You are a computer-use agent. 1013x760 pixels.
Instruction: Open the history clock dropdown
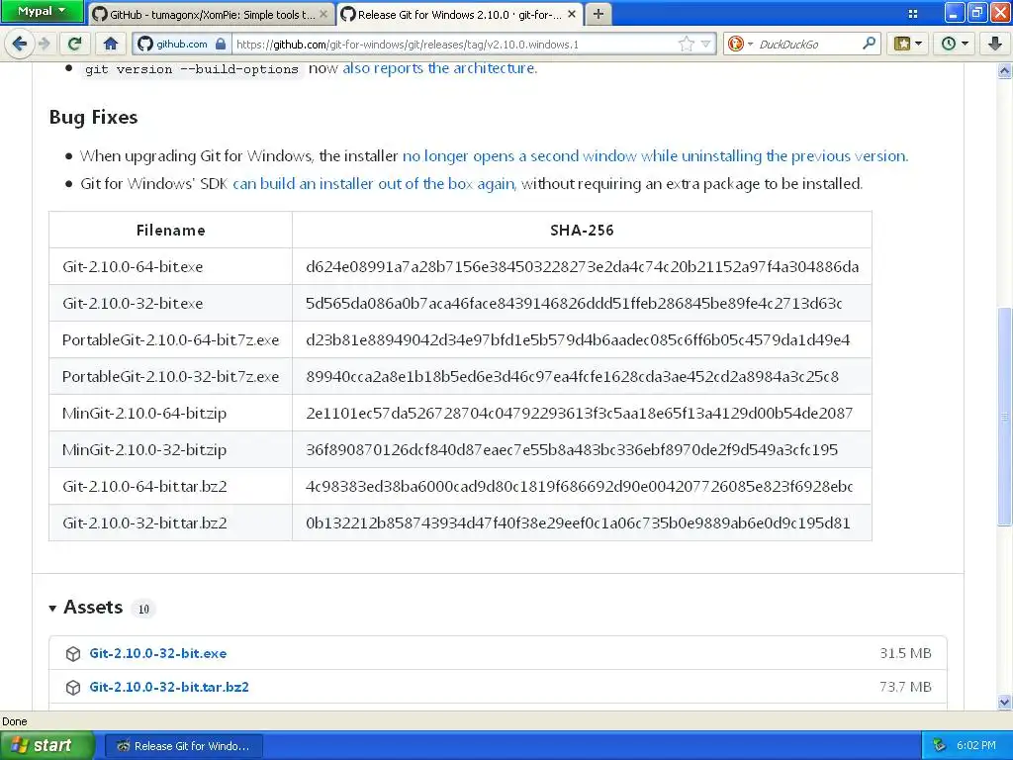[x=955, y=44]
